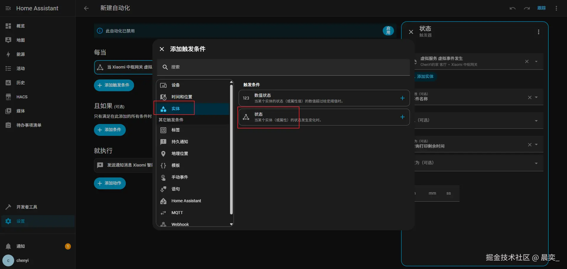Open the 状态 trigger overflow menu

[x=538, y=32]
